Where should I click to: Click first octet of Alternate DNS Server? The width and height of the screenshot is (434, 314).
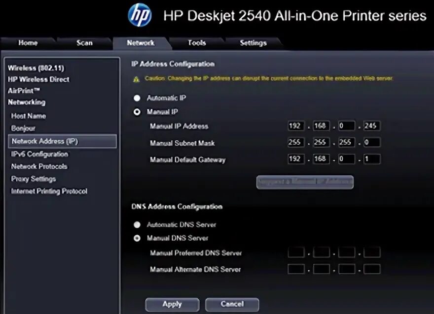click(296, 269)
